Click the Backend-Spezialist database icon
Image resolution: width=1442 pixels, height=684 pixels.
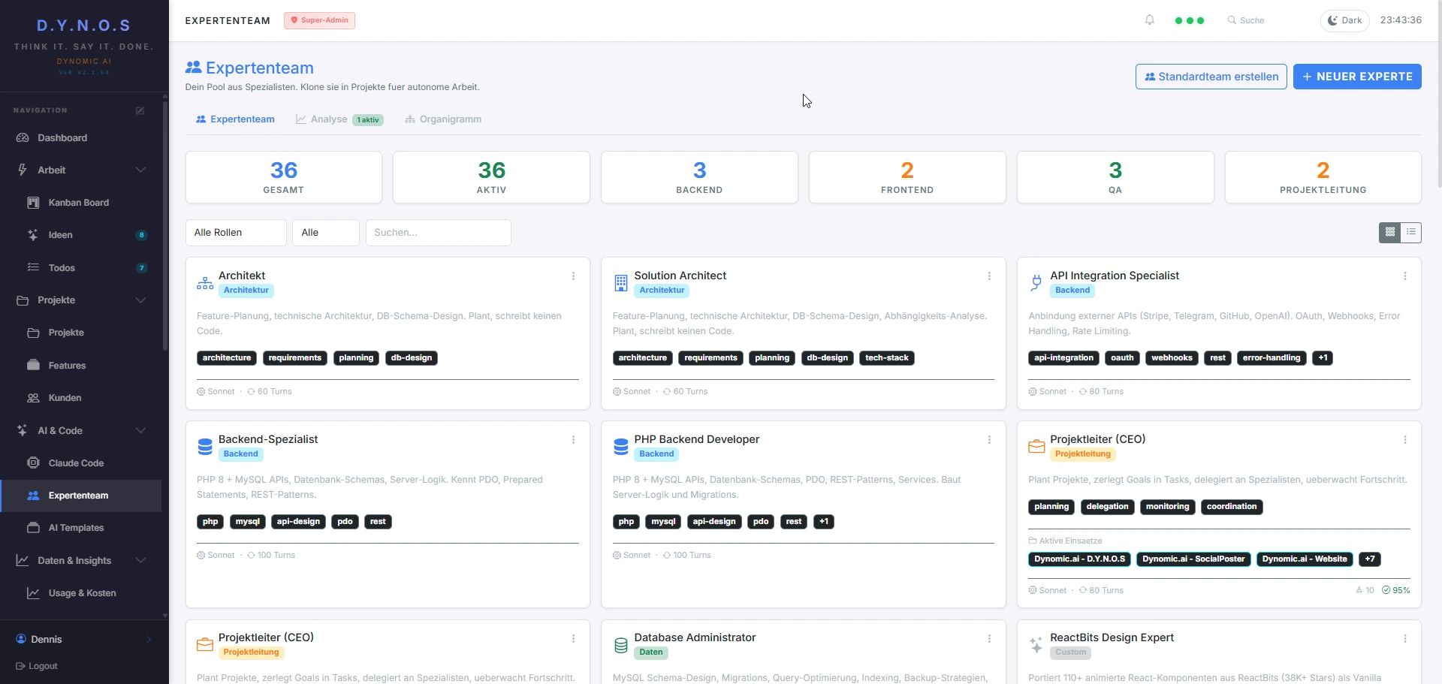tap(205, 447)
